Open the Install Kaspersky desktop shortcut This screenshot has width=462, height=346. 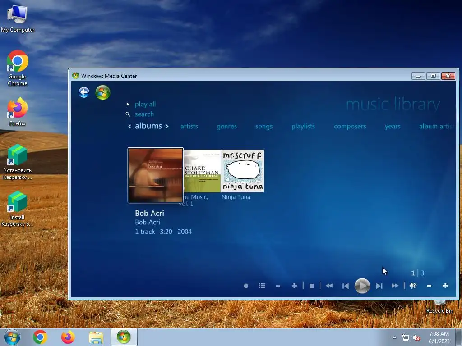coord(17,209)
